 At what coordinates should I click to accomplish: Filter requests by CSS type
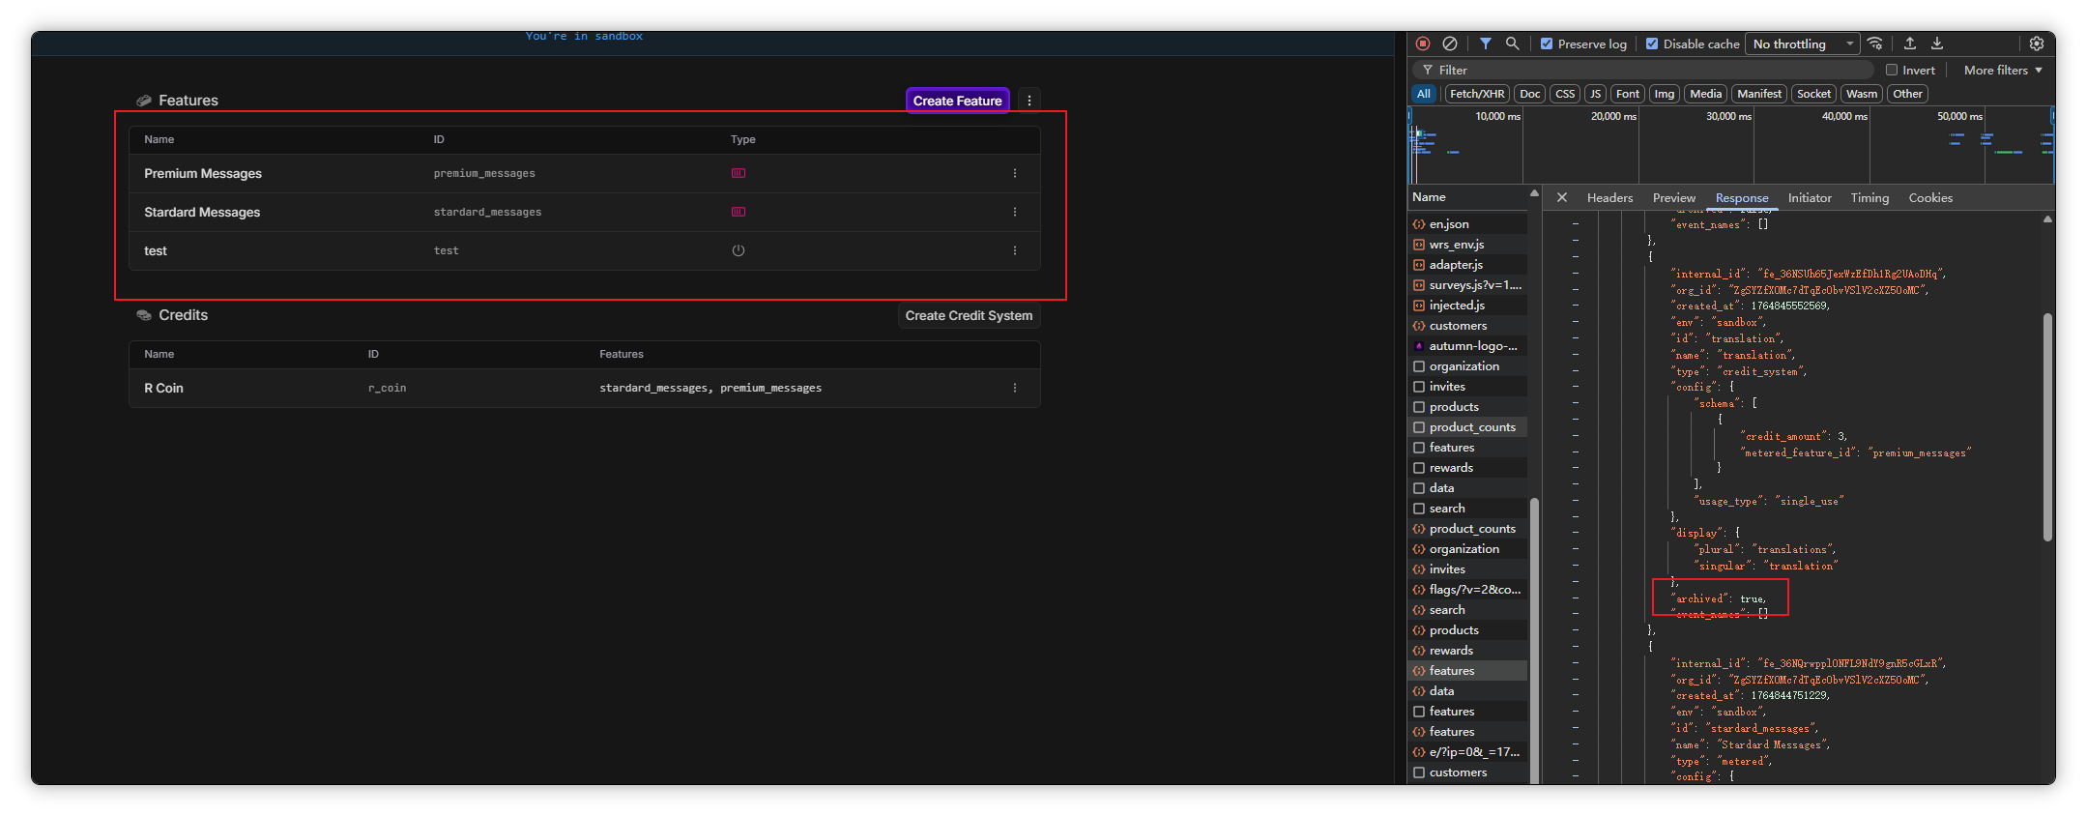tap(1565, 94)
